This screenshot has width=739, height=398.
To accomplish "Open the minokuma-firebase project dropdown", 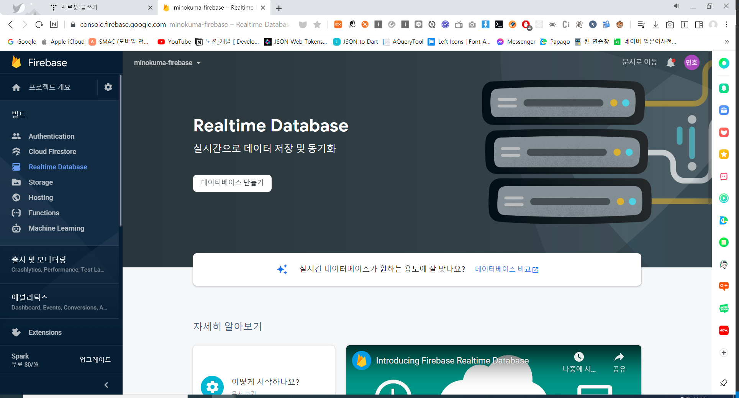I will click(x=167, y=63).
